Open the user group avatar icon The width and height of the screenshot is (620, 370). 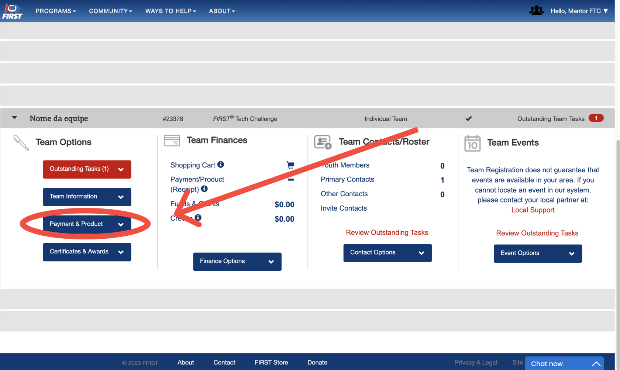coord(536,11)
